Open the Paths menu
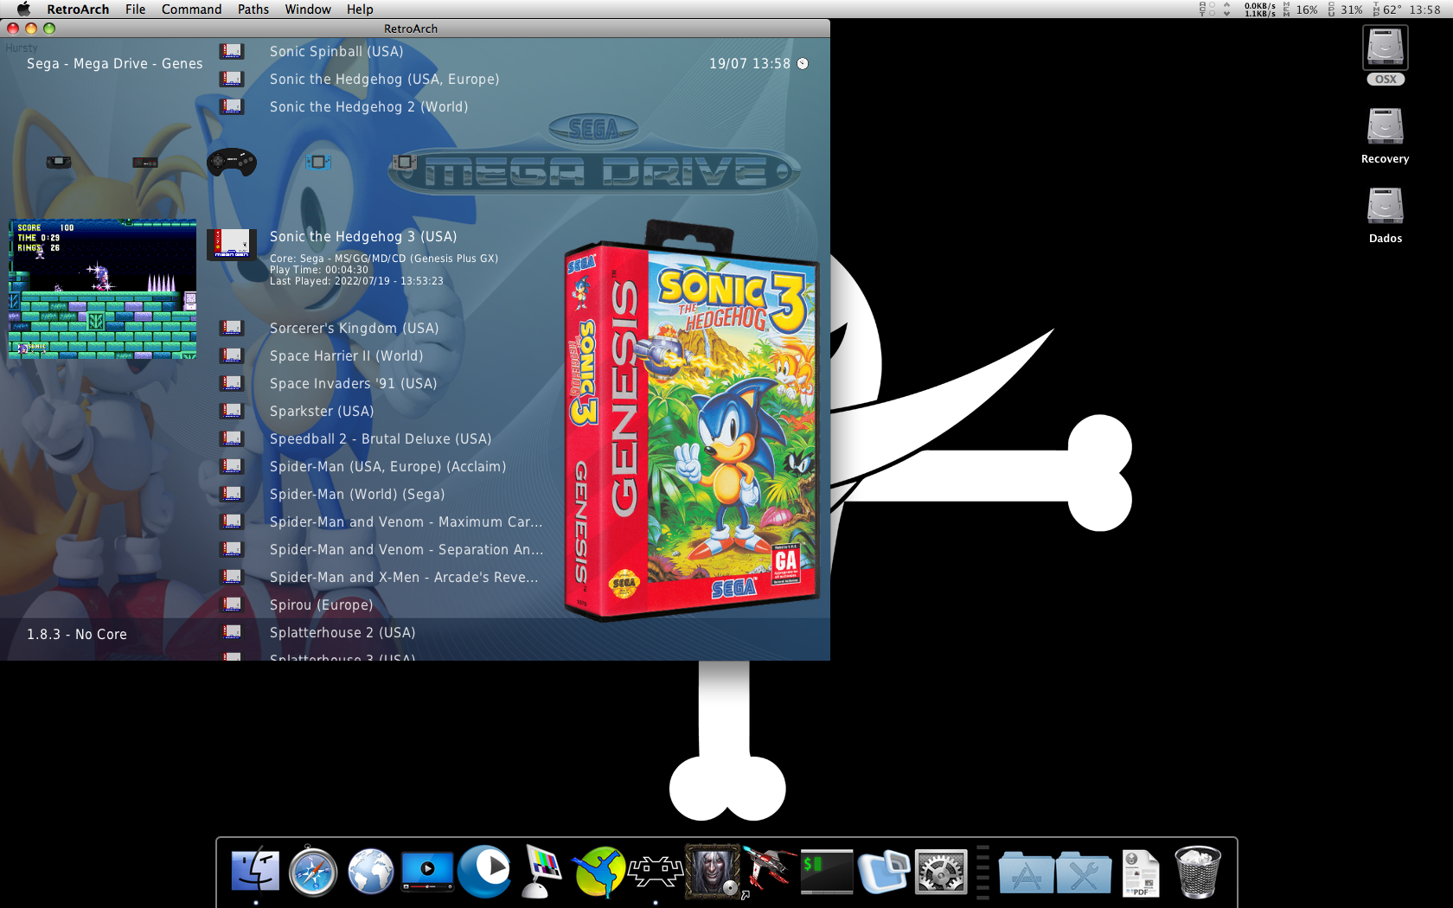The height and width of the screenshot is (908, 1453). coord(253,9)
